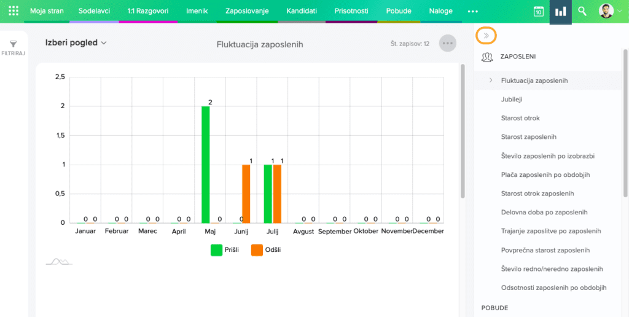The height and width of the screenshot is (317, 629).
Task: Open the calendar icon in top bar
Action: tap(538, 12)
